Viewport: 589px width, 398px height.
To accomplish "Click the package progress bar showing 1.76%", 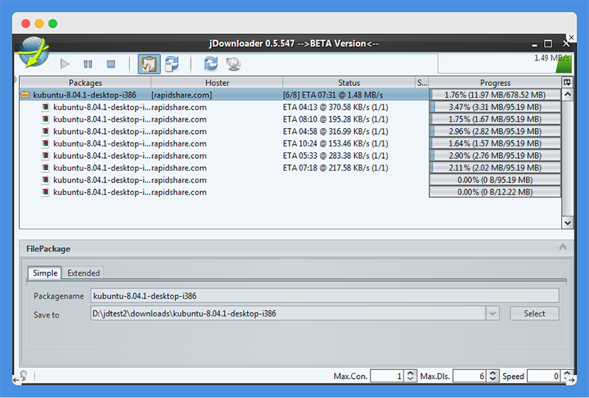I will pyautogui.click(x=495, y=95).
